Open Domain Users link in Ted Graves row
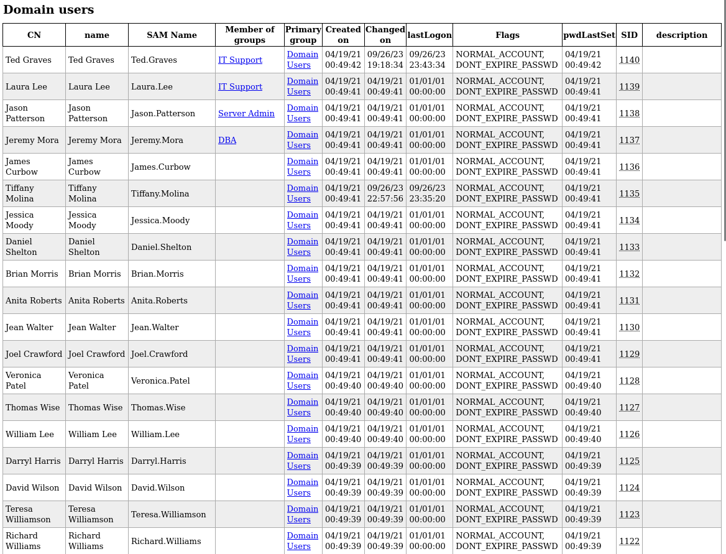 pos(302,60)
